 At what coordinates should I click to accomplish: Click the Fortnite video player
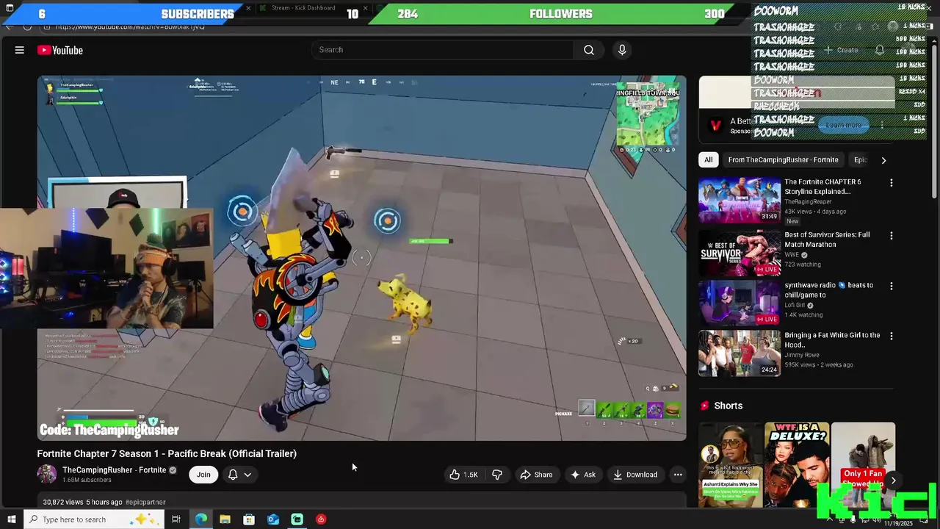coord(362,258)
